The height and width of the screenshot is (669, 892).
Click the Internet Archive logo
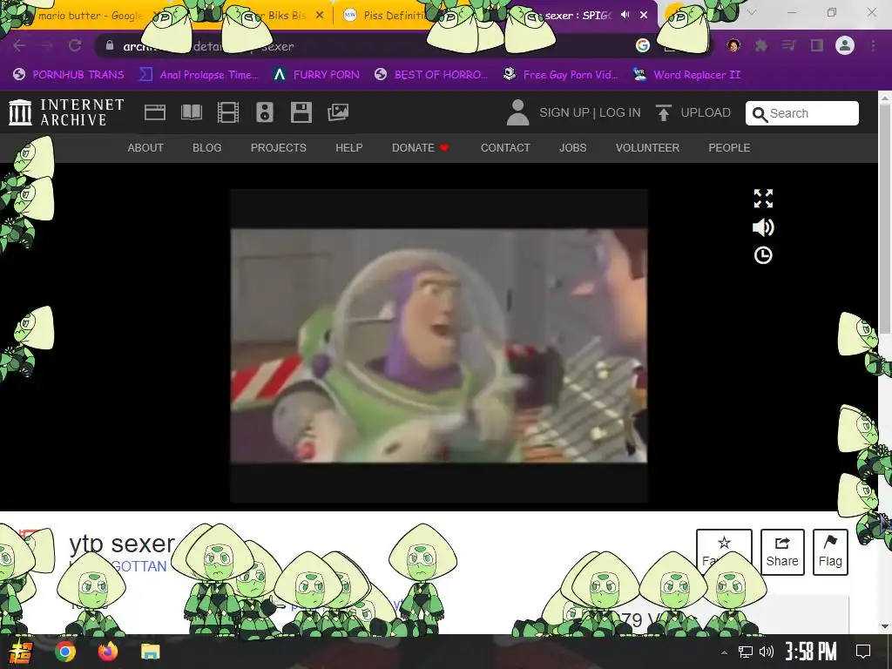tap(66, 112)
